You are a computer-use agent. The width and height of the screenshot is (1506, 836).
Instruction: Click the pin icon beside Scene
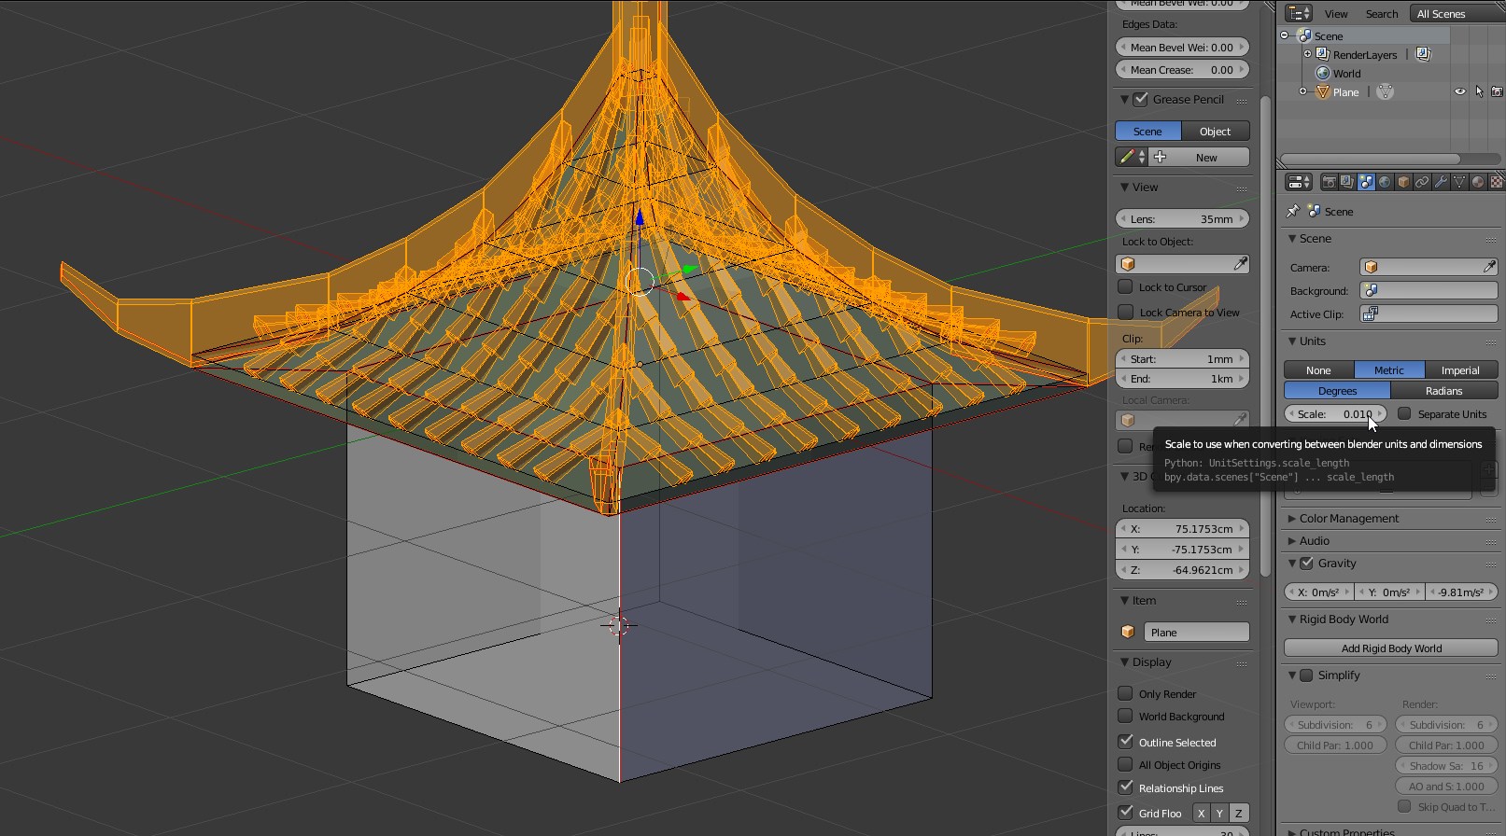click(1293, 211)
